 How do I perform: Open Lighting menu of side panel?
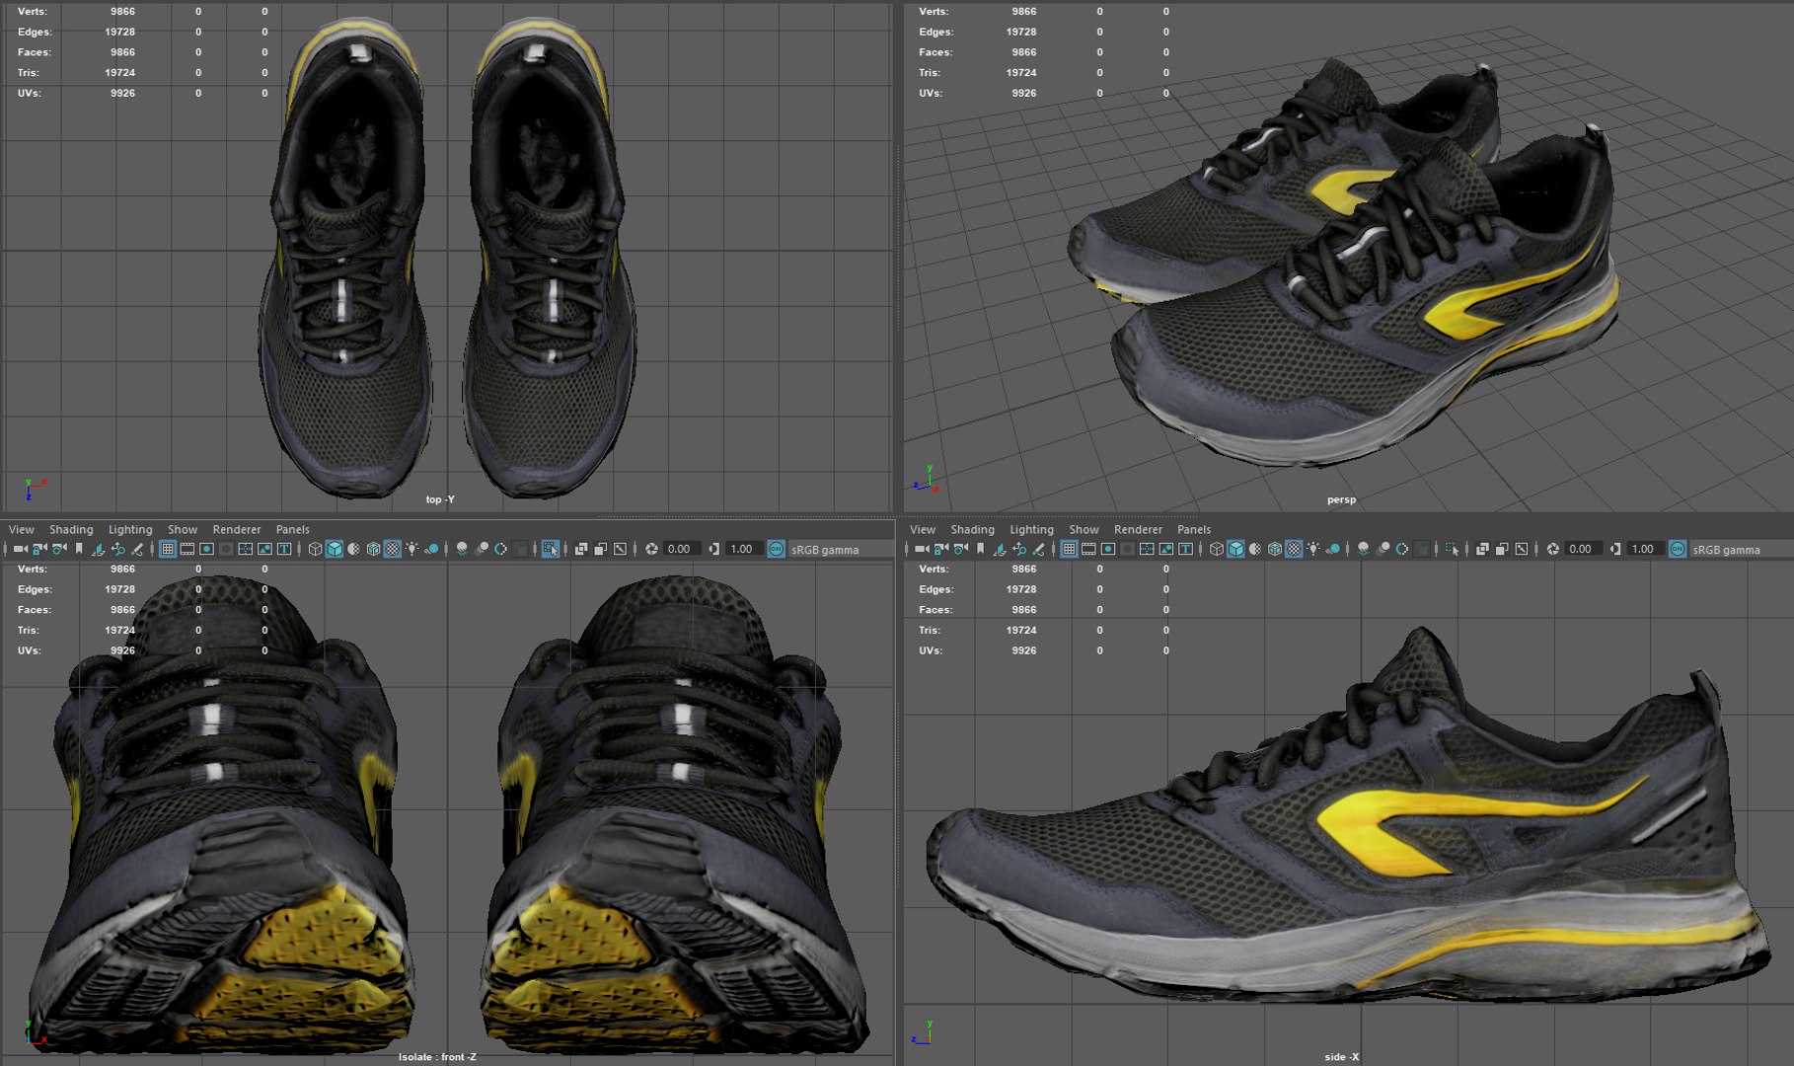1031,529
